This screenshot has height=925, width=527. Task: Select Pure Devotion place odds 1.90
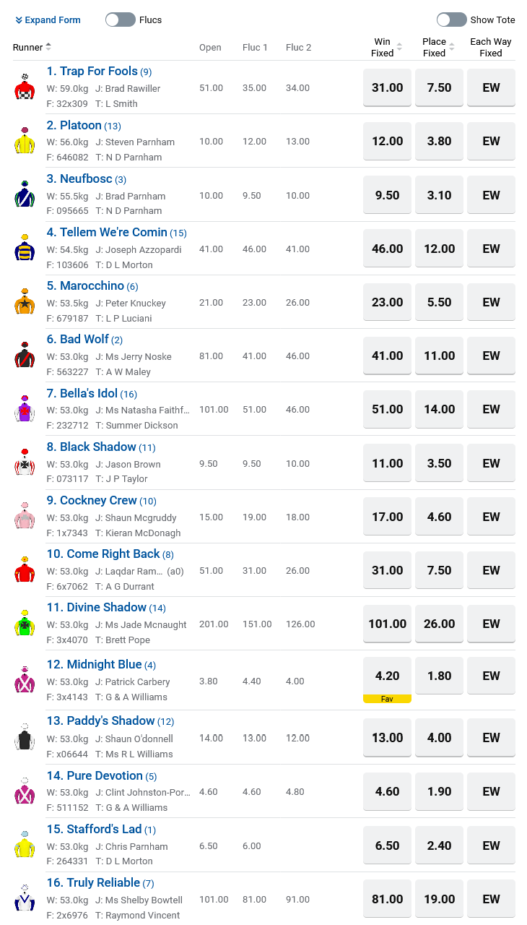coord(439,791)
